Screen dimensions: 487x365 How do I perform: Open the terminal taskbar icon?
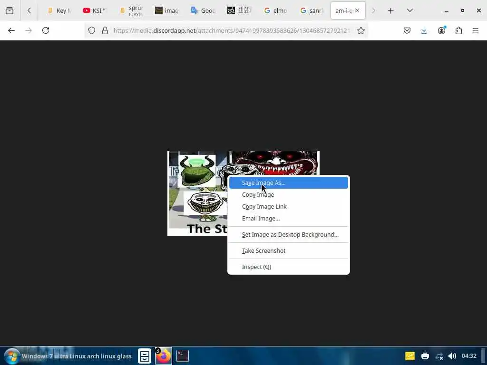click(x=183, y=356)
